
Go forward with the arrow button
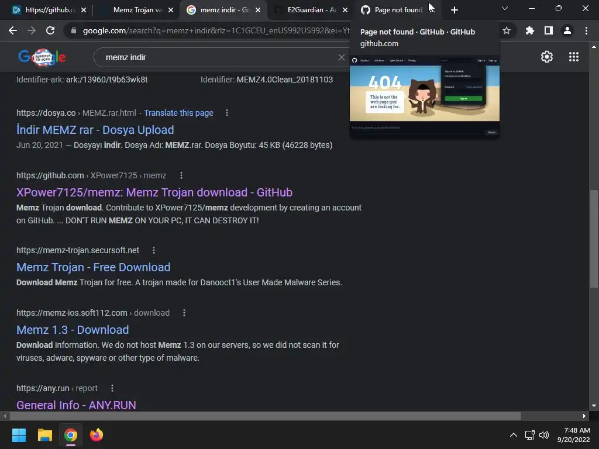[x=32, y=30]
